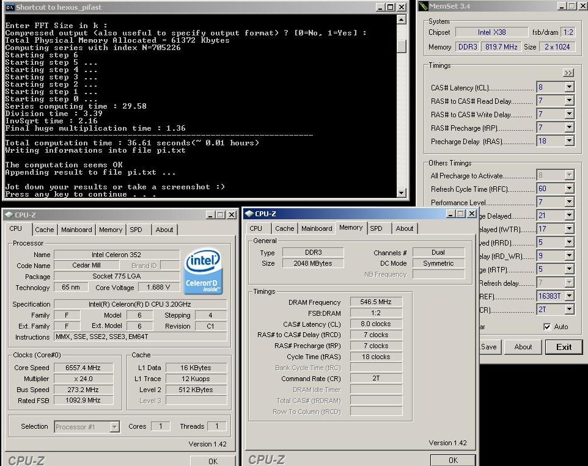Click the Name field Intel Celeron 352
This screenshot has width=588, height=466.
117,255
